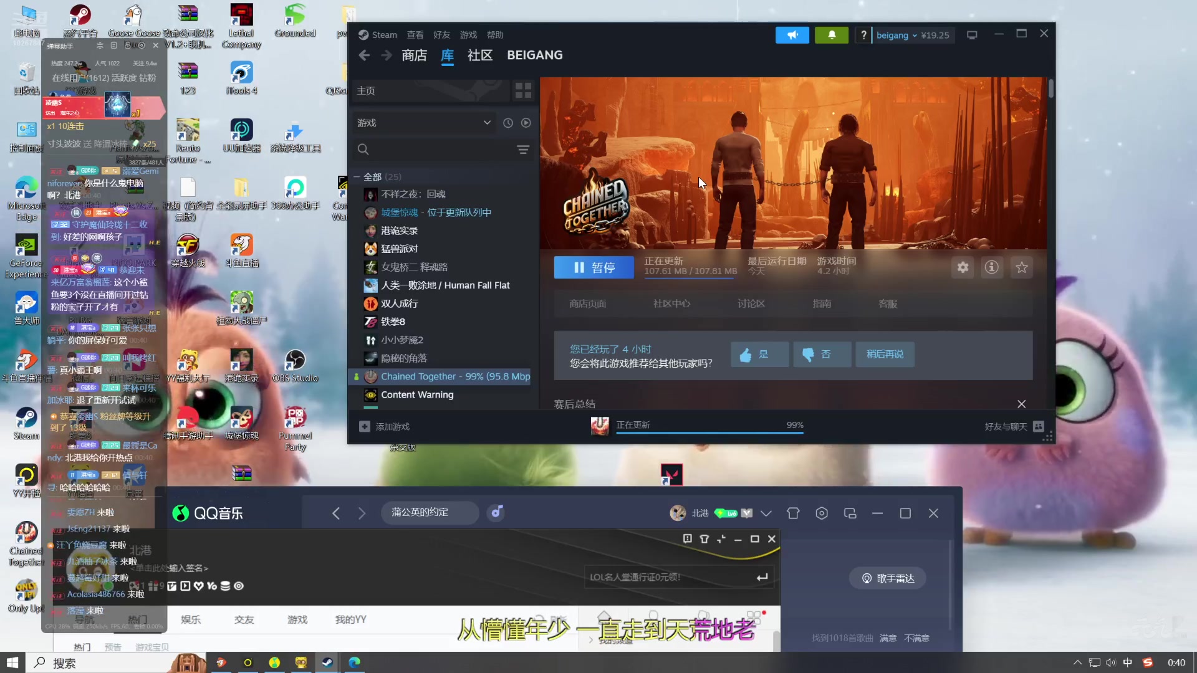The height and width of the screenshot is (673, 1197).
Task: Collapse the 全部 (25) library group
Action: [x=357, y=177]
